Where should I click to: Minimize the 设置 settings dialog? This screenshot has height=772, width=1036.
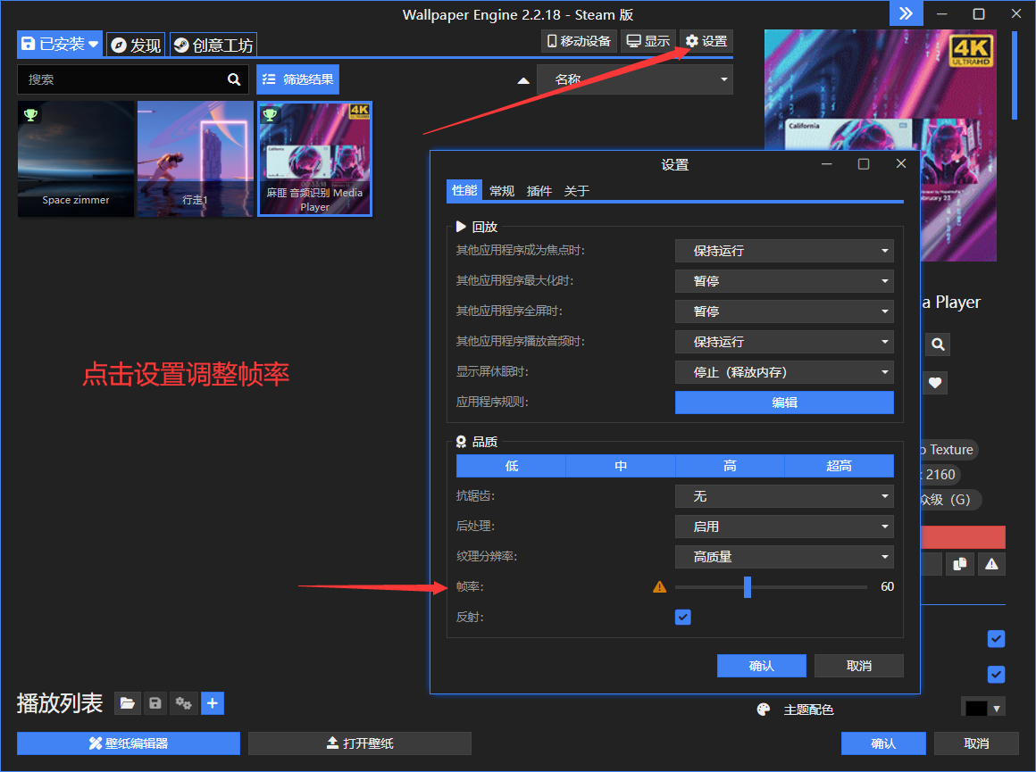[826, 164]
